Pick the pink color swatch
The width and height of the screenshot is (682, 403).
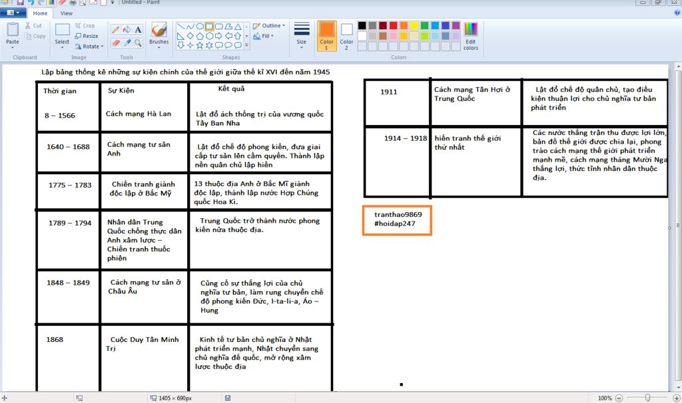tap(393, 36)
